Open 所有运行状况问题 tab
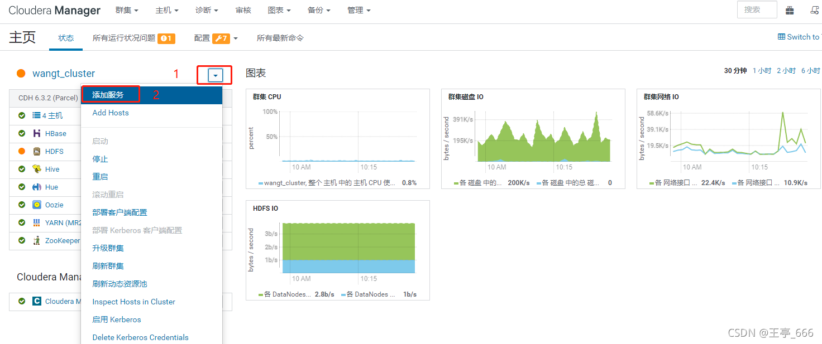Screen dimensions: 822x344 tap(124, 38)
